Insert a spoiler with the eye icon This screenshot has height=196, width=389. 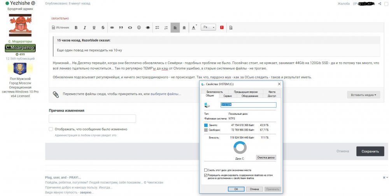tap(148, 28)
